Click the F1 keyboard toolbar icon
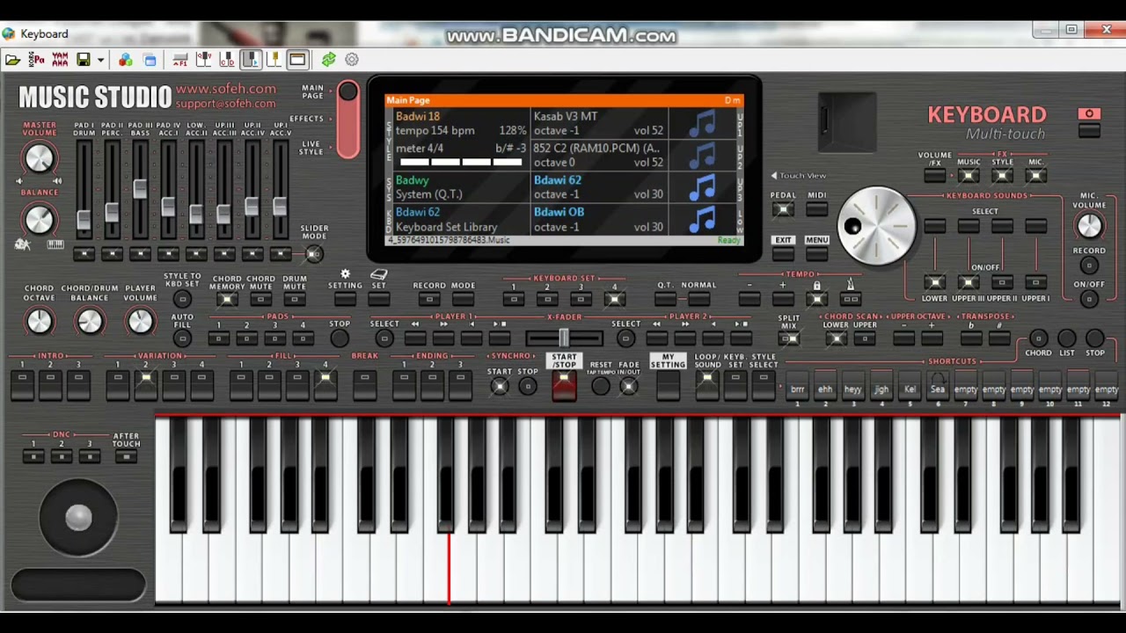The width and height of the screenshot is (1126, 633). [180, 60]
